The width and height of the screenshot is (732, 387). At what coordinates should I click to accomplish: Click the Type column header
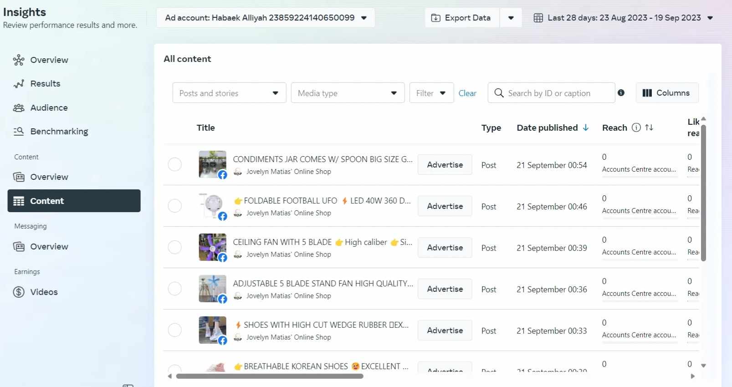point(491,128)
